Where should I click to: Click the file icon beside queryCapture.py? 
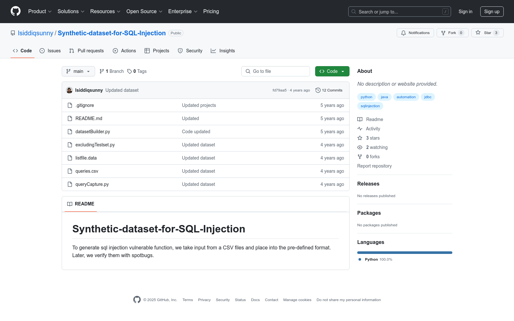70,184
